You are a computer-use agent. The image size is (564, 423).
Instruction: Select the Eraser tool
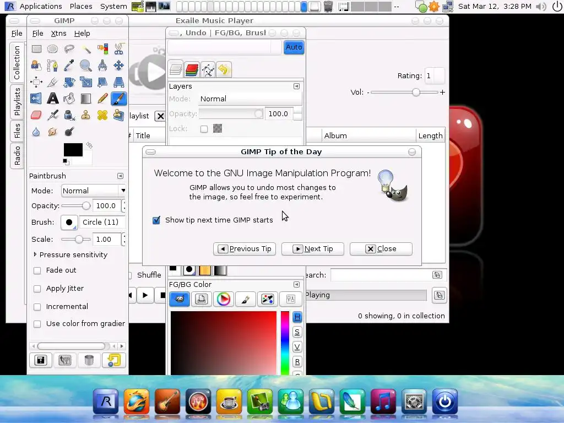tap(36, 115)
